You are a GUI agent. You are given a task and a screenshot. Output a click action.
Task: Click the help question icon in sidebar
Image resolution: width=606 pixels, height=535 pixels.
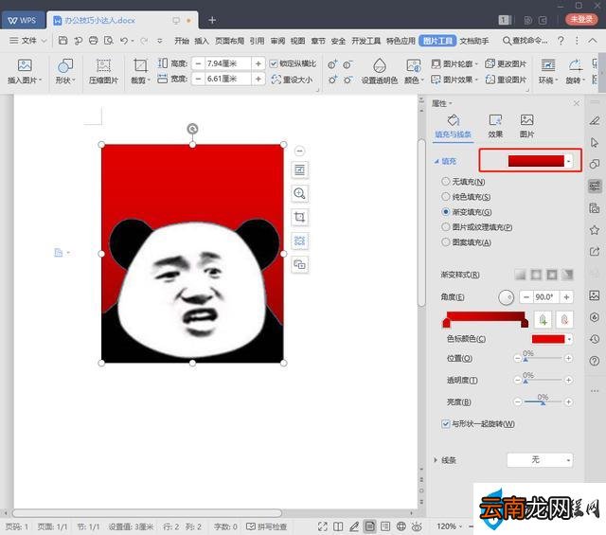595,361
